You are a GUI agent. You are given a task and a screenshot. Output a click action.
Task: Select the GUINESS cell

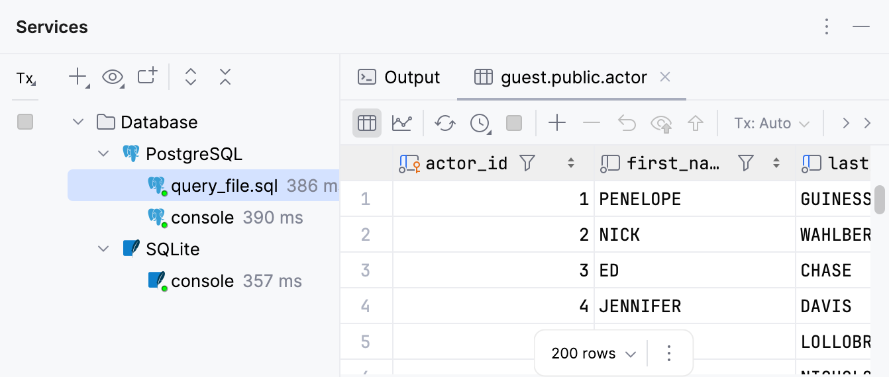click(x=835, y=198)
